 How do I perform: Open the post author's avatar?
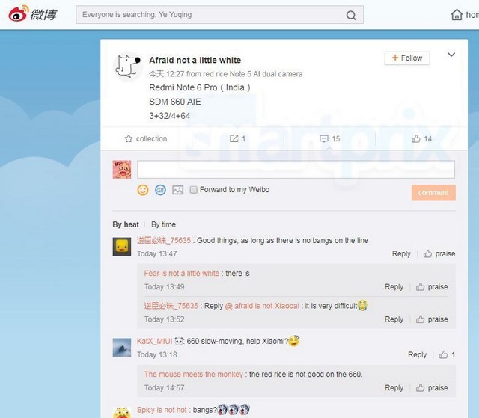pyautogui.click(x=127, y=66)
